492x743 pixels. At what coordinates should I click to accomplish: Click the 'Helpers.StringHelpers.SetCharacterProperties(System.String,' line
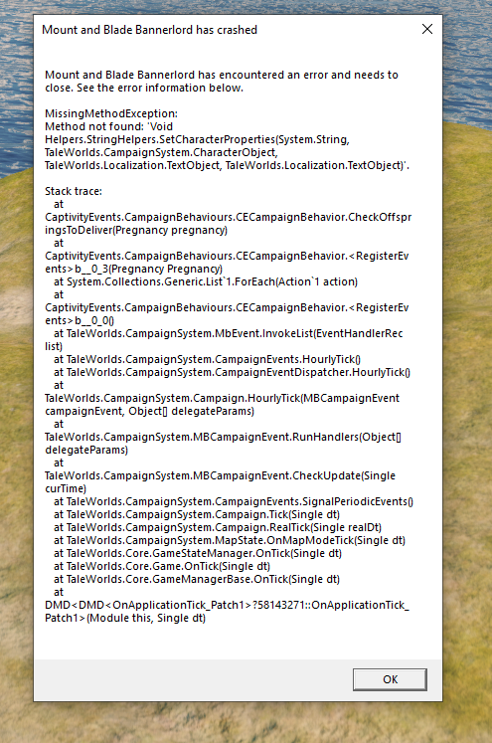click(x=197, y=140)
